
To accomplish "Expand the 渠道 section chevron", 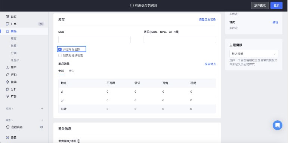I will (x=12, y=120).
